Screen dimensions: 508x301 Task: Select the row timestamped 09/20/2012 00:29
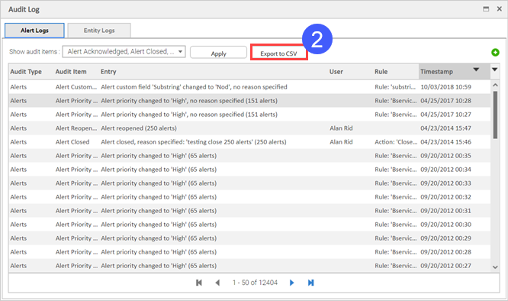(x=249, y=238)
